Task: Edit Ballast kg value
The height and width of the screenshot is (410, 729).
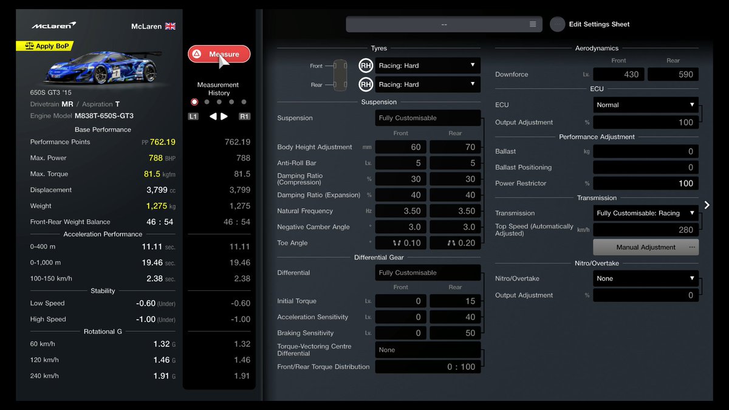Action: tap(646, 151)
